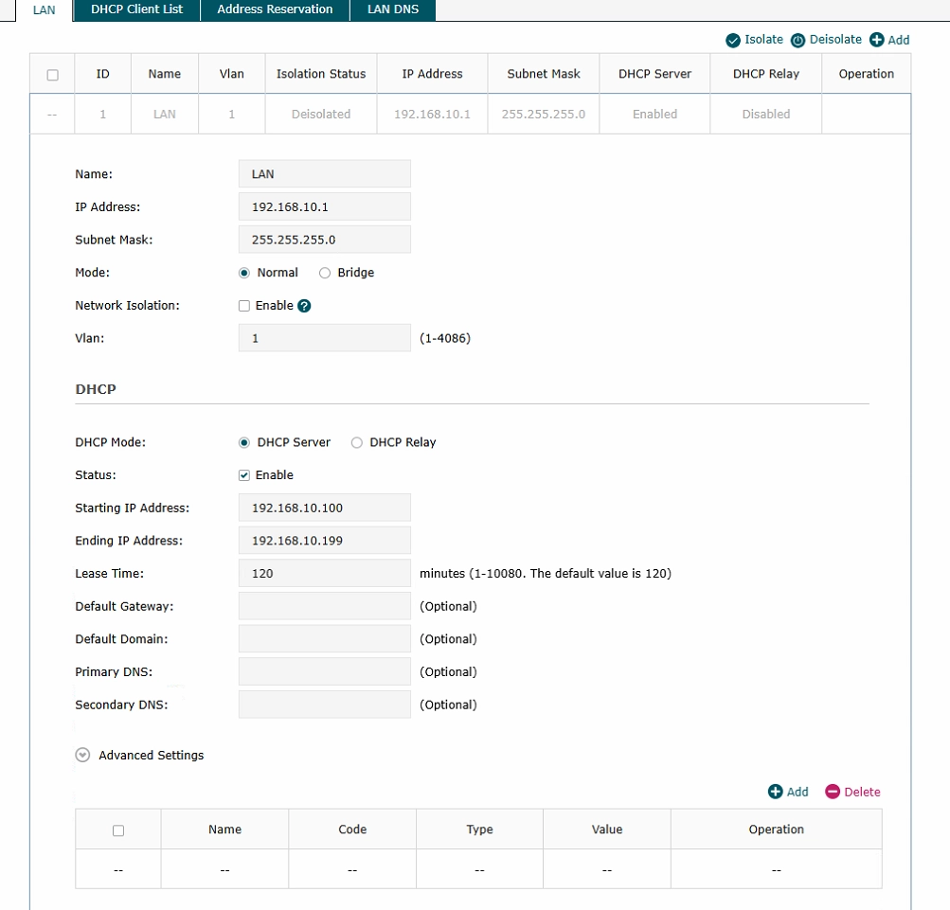Click the top Add plus icon
The image size is (950, 910).
click(876, 40)
